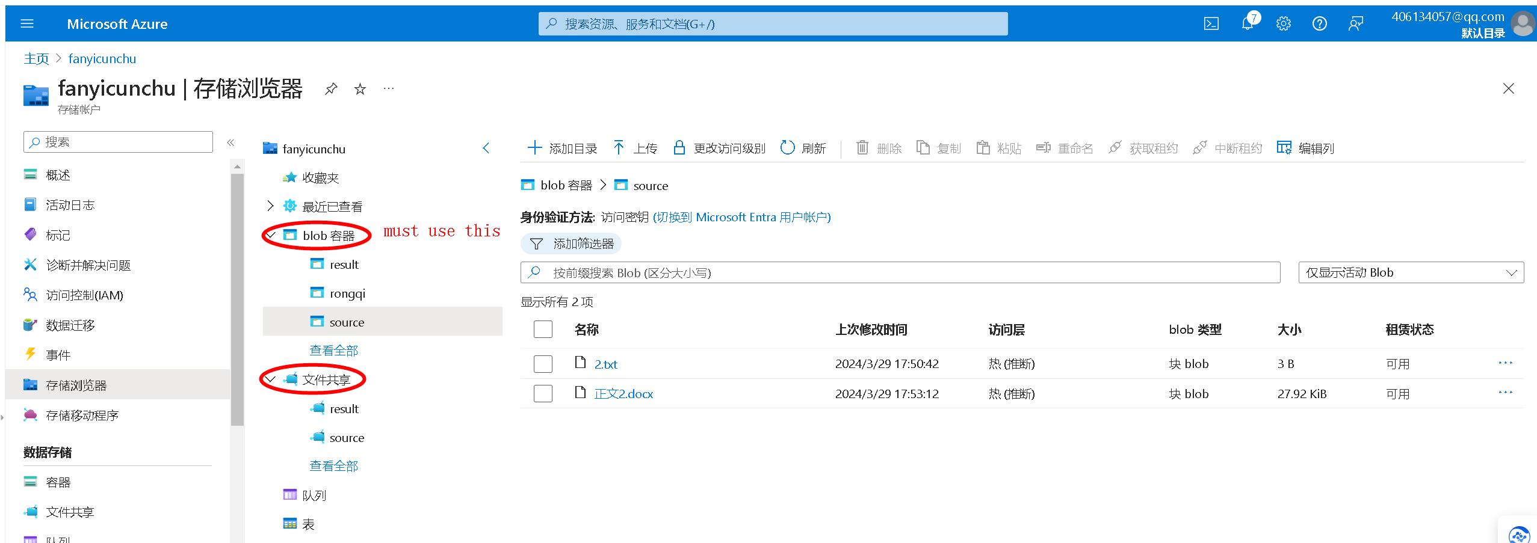Viewport: 1537px width, 543px height.
Task: Open more actions for 2.txt row
Action: click(x=1506, y=363)
